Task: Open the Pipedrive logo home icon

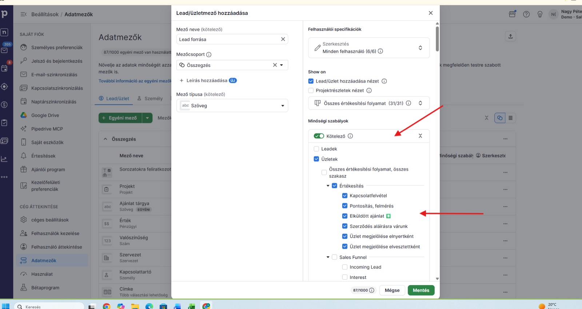Action: click(x=4, y=14)
